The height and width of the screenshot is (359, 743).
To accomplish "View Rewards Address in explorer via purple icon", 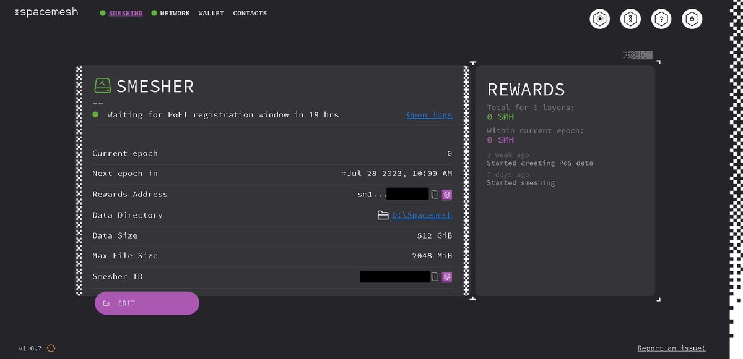I will coord(446,194).
